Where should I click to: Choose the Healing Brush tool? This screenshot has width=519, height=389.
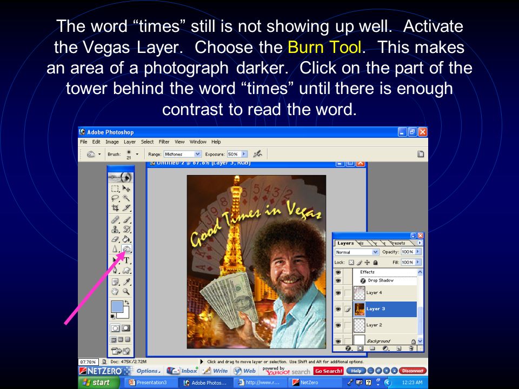coord(115,219)
